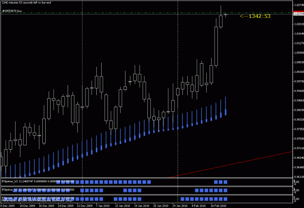Click the last small candle at the price line
This screenshot has width=304, height=208.
click(x=226, y=15)
